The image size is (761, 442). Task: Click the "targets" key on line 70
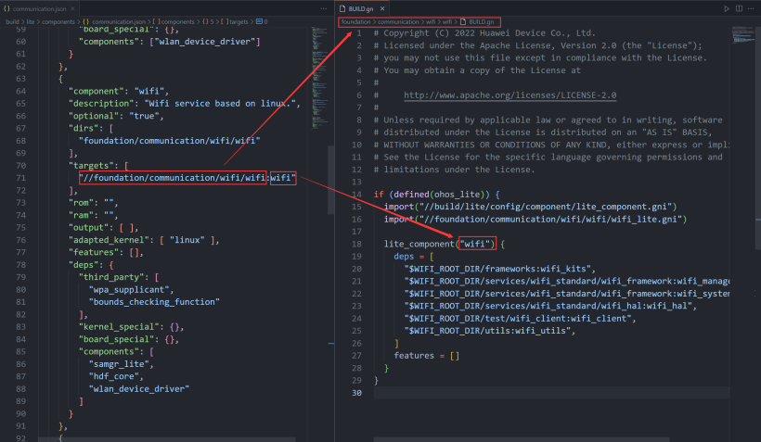pyautogui.click(x=93, y=166)
